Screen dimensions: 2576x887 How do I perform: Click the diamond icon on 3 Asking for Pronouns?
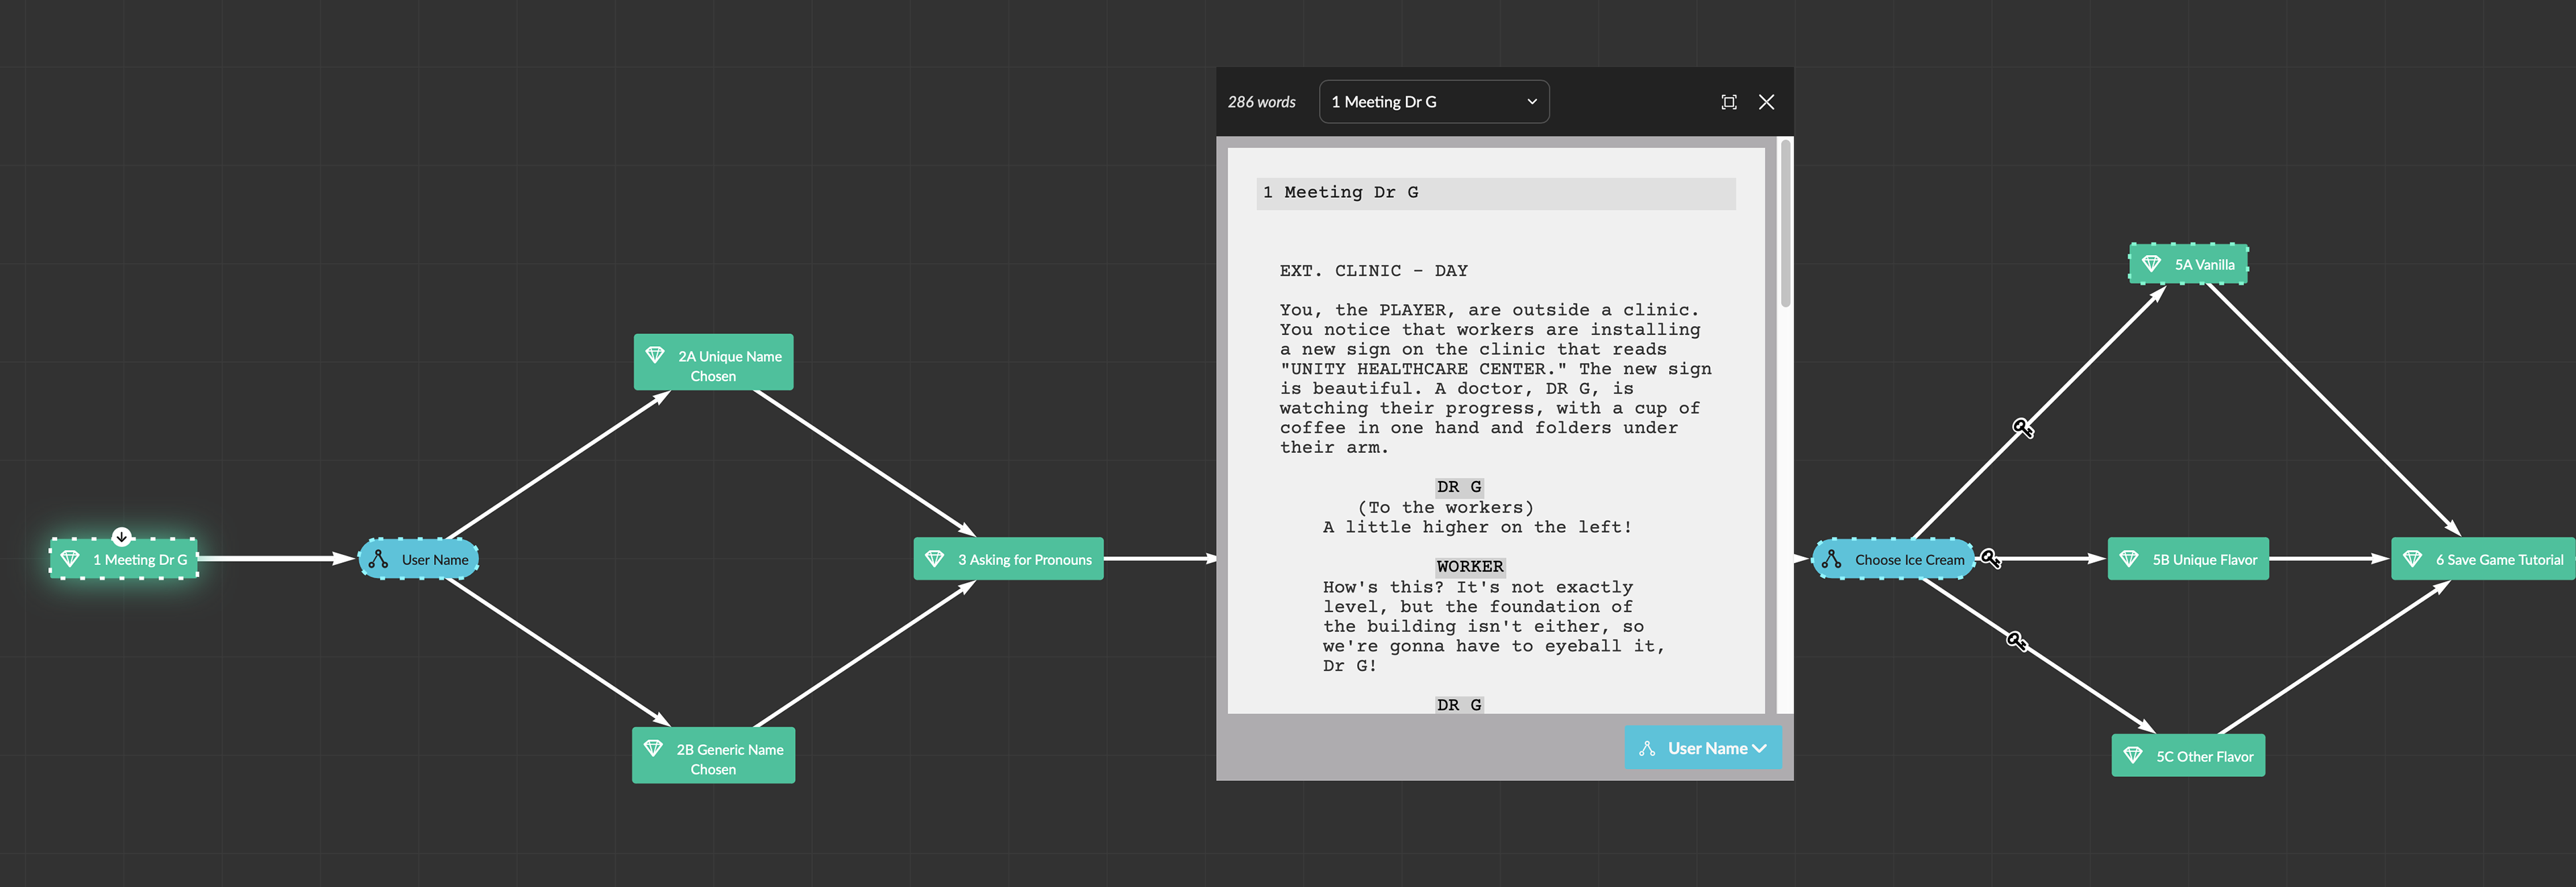point(934,559)
